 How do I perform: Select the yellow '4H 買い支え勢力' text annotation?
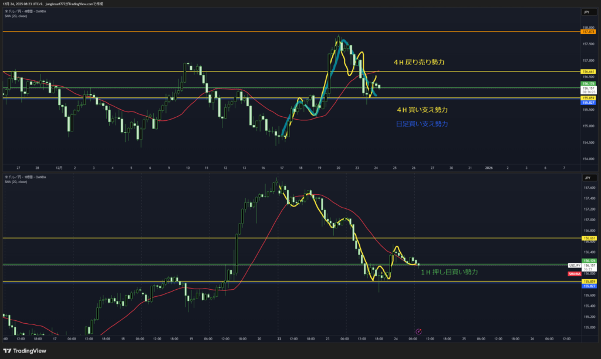[x=423, y=110]
